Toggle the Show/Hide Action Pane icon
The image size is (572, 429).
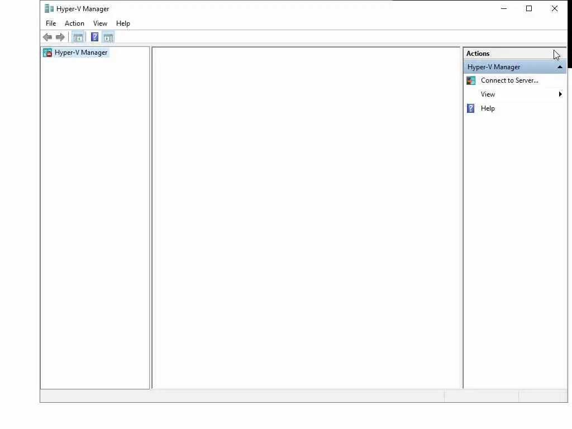(x=108, y=37)
